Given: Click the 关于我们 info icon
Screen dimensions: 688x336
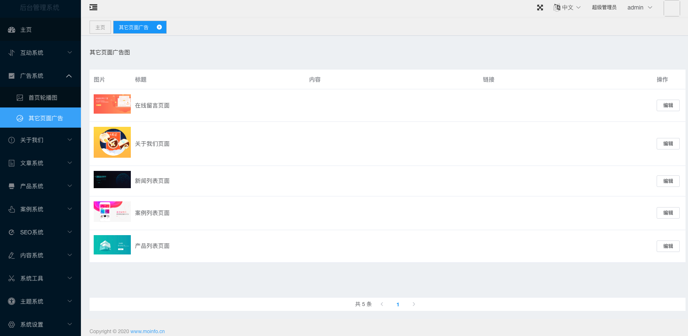Looking at the screenshot, I should click(12, 140).
